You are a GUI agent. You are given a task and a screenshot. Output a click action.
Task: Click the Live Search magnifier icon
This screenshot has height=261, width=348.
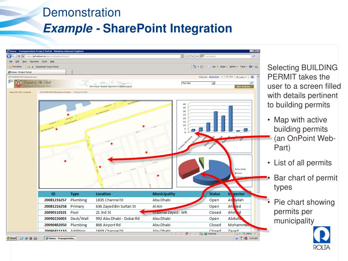pyautogui.click(x=254, y=56)
